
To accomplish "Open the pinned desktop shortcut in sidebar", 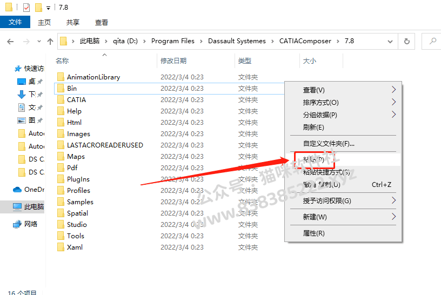I will coord(30,82).
